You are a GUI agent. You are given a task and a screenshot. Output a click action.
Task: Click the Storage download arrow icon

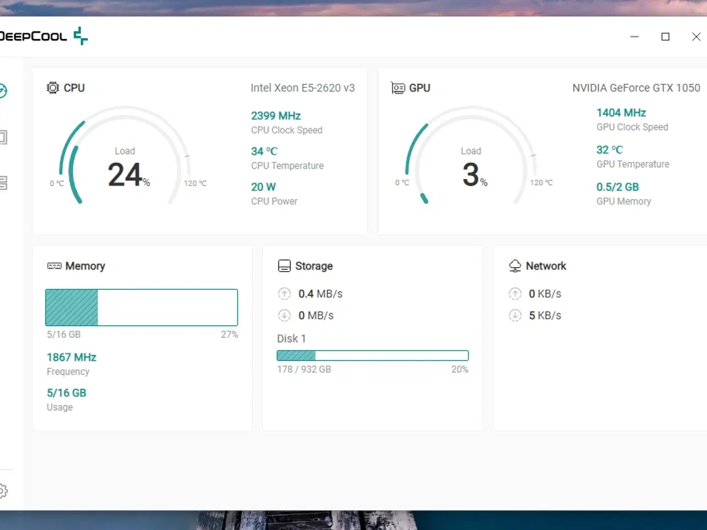point(284,315)
